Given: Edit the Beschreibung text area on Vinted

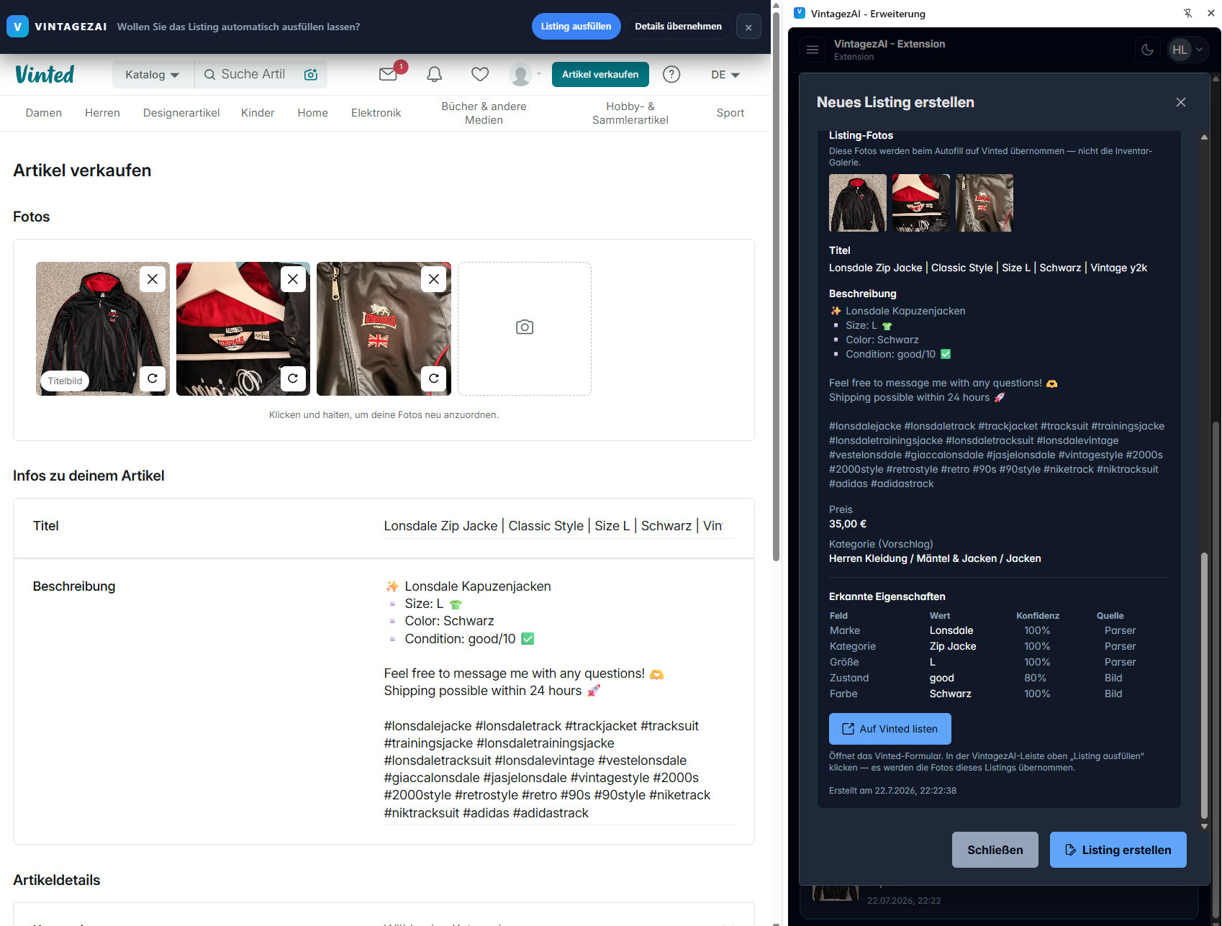Looking at the screenshot, I should 559,699.
